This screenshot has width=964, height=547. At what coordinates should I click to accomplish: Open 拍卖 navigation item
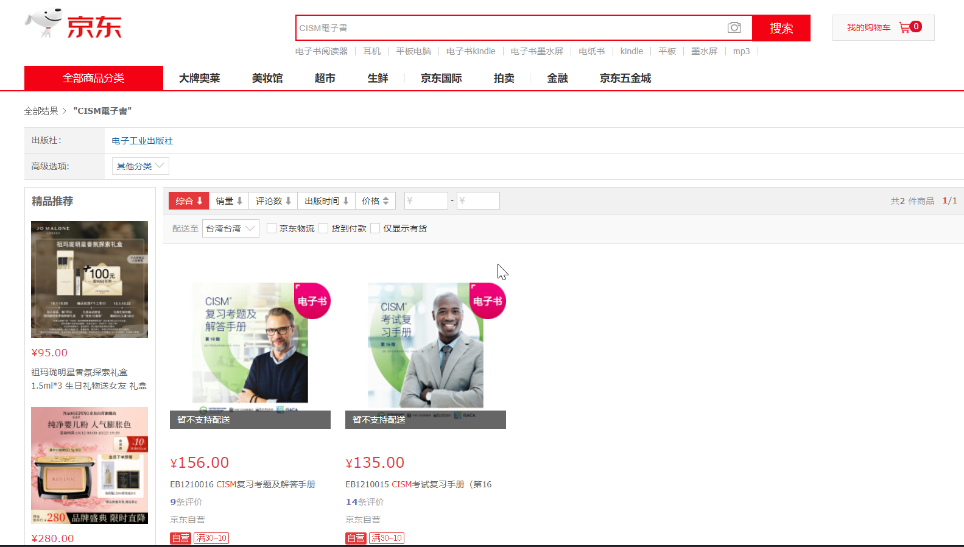[504, 78]
